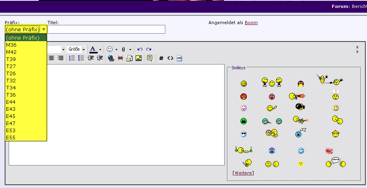Choose prefix E47 from the list
Screen dimensions: 367x188
[x=26, y=123]
